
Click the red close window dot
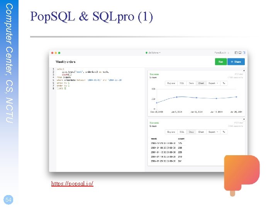click(52, 53)
